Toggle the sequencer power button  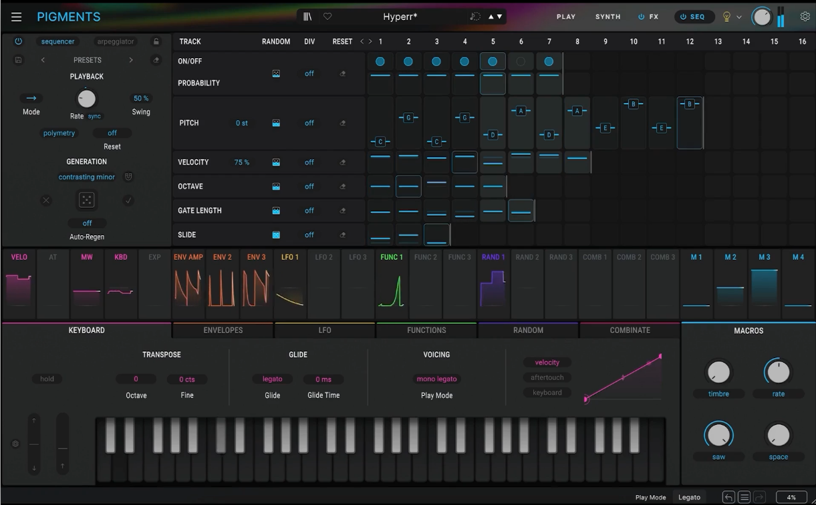18,41
